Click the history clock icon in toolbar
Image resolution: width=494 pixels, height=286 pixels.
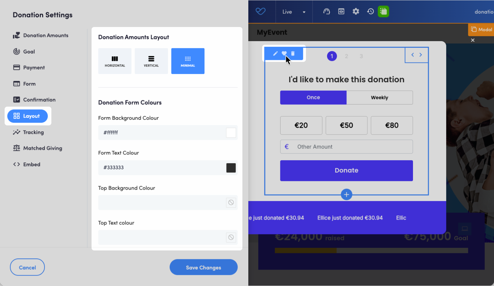370,12
